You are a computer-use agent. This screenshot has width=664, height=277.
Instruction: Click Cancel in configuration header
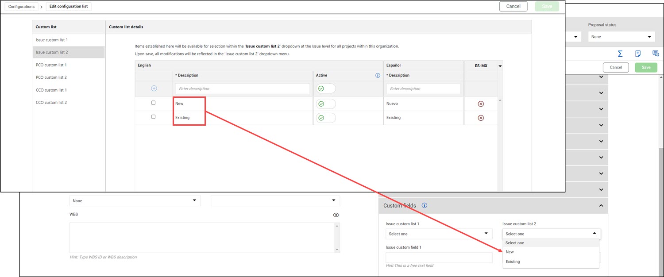tap(513, 6)
